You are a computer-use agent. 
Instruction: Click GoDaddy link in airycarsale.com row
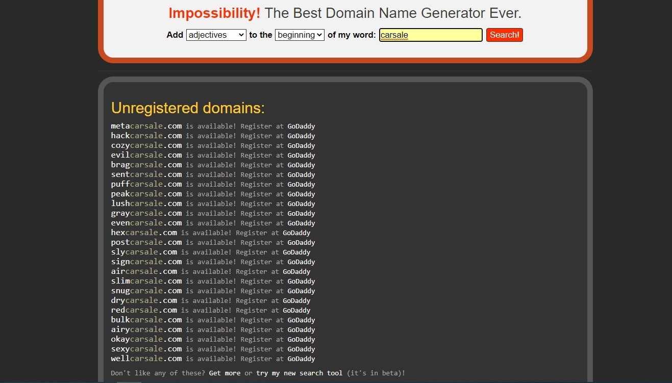(301, 330)
